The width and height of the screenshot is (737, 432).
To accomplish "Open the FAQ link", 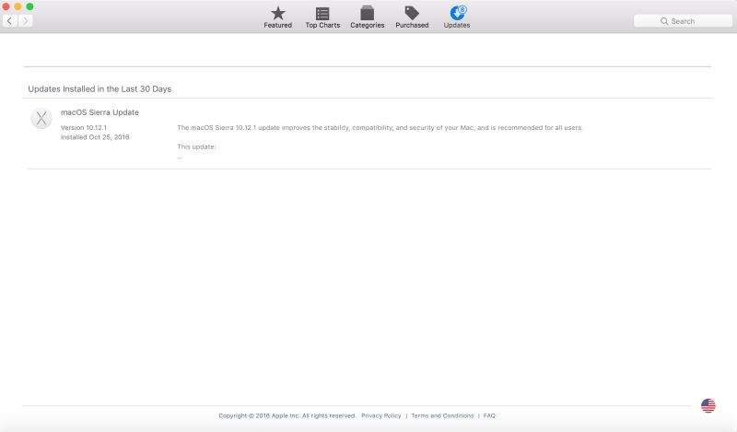I will coord(489,415).
